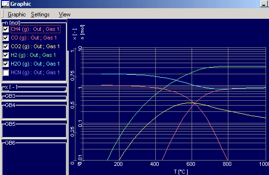Expand the GB3 group panel
The image size is (269, 175).
coord(34,96)
